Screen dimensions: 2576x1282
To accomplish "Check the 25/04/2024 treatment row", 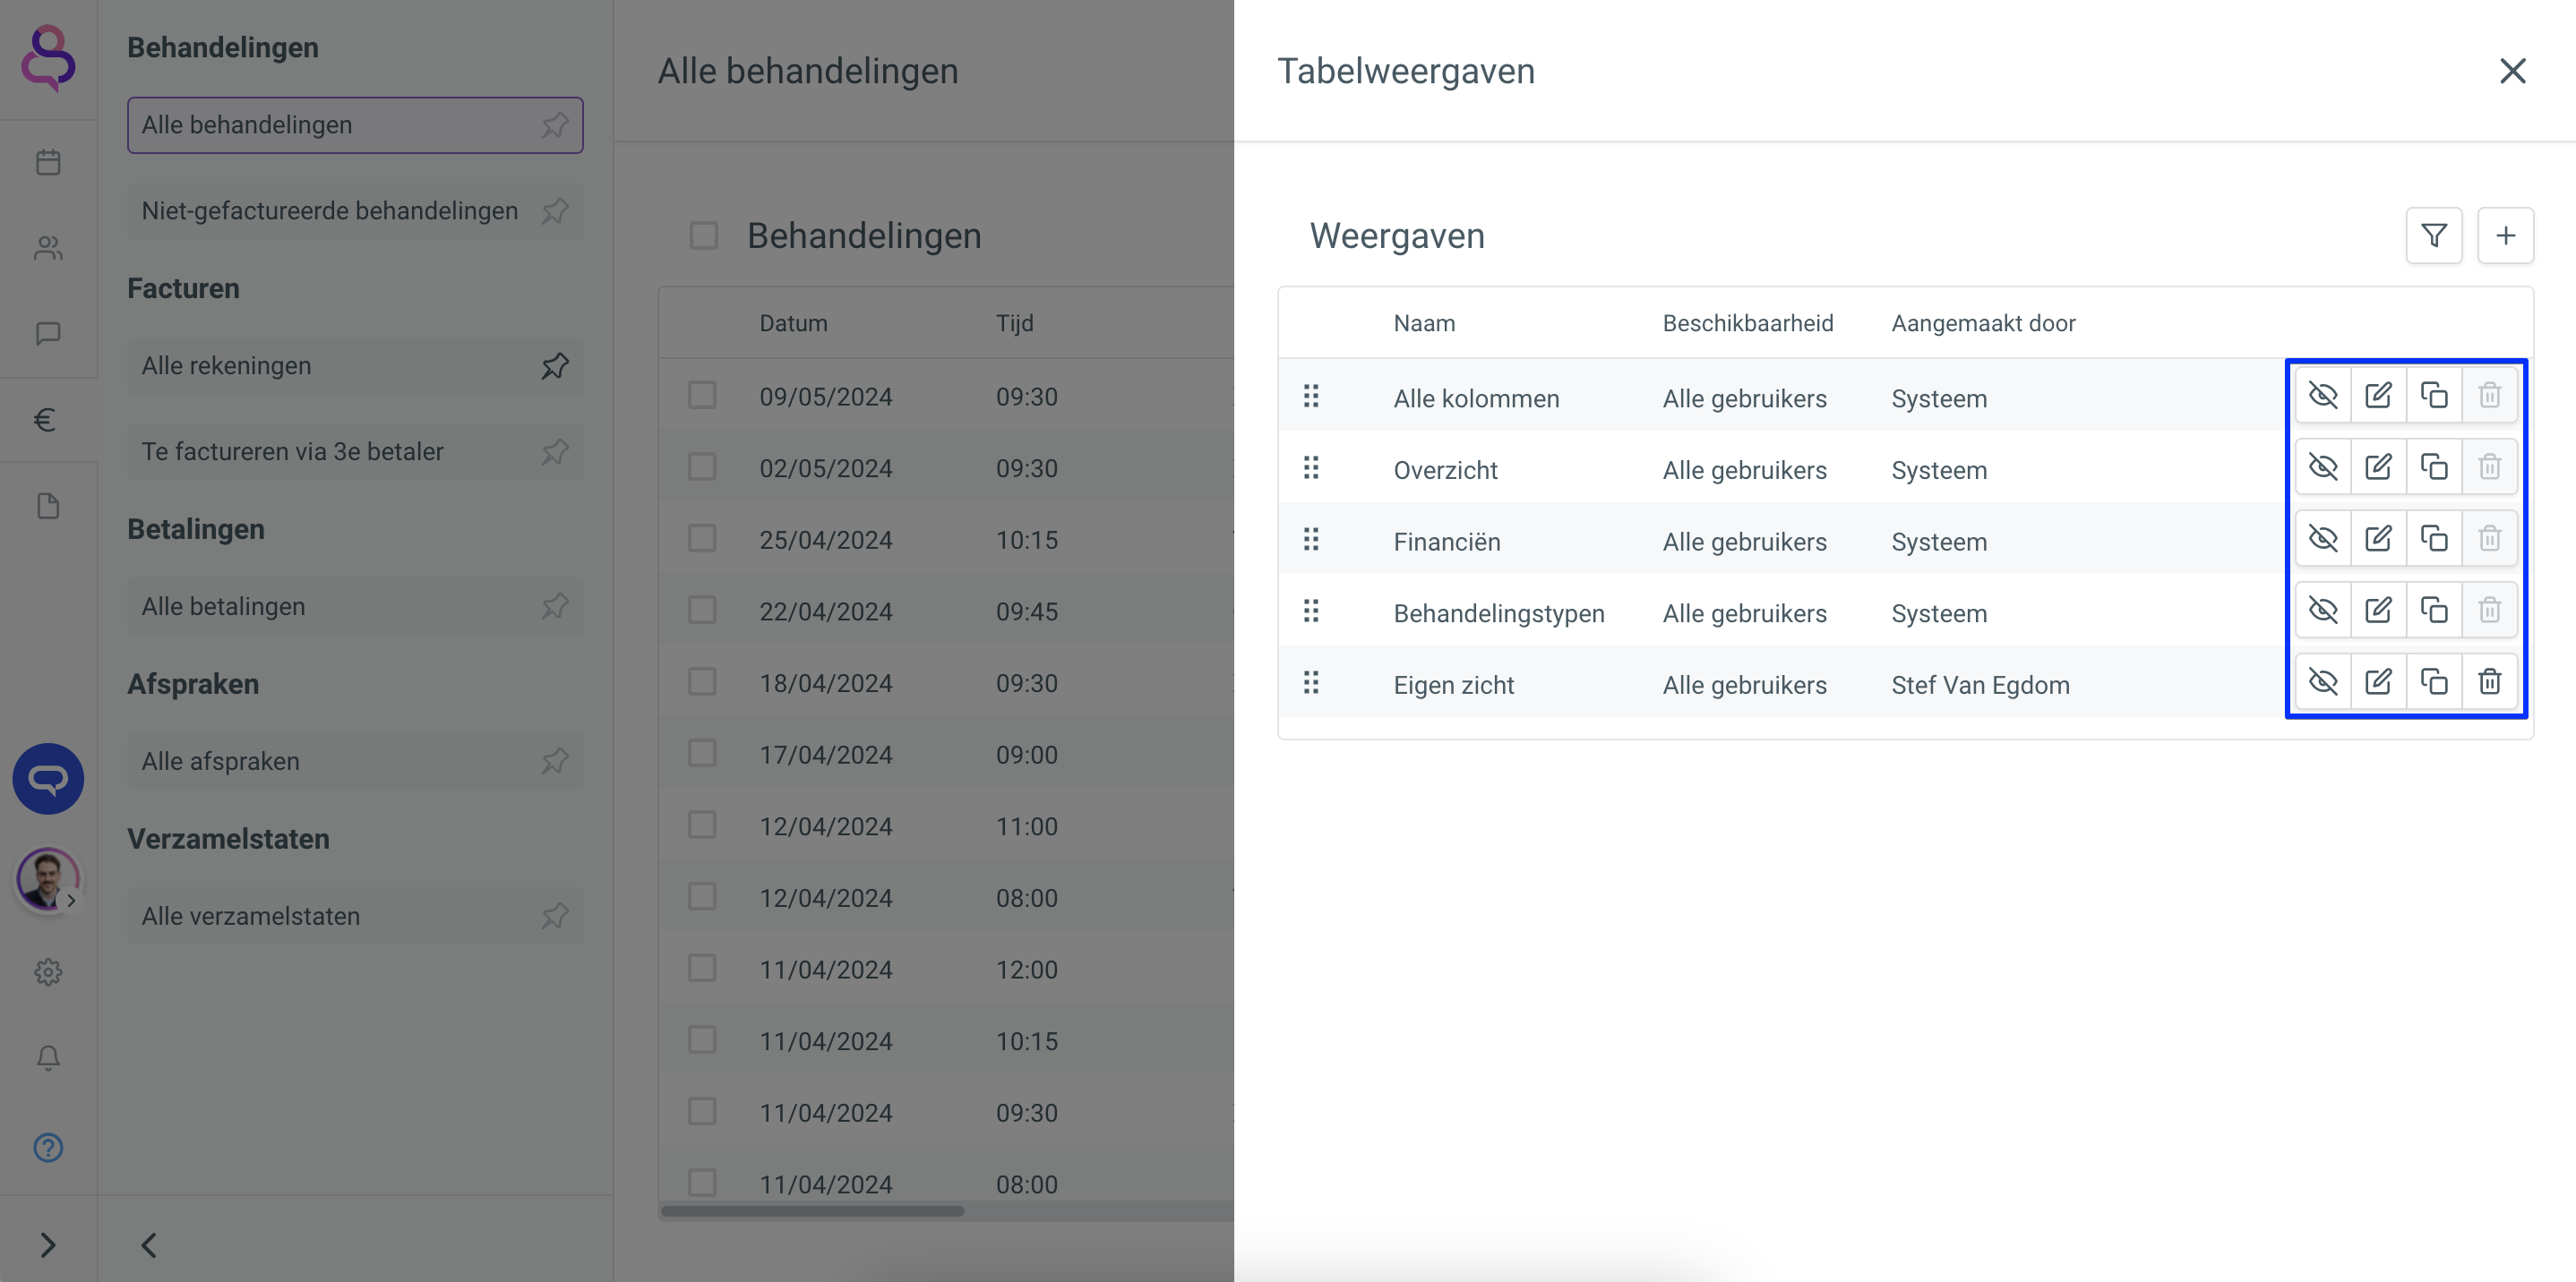I will [702, 540].
